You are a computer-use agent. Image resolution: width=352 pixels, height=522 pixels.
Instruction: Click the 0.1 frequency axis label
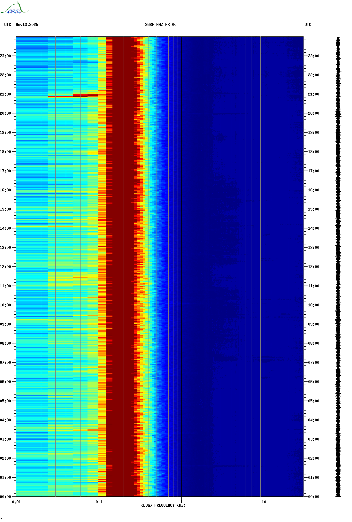[99, 502]
